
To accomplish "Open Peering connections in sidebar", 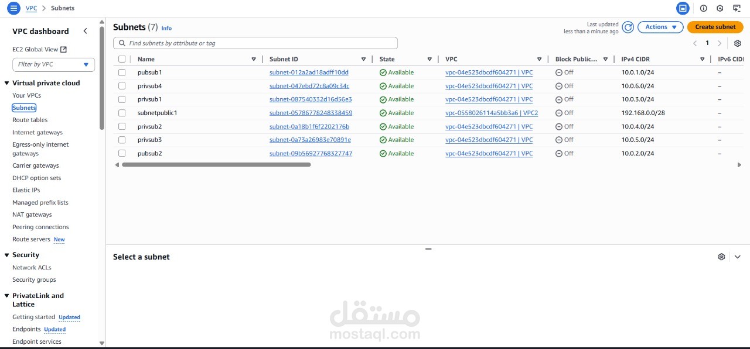I will point(40,227).
